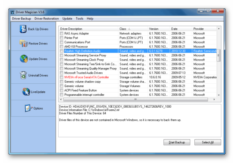Tick the Programmable interrupt controller checkbox
Viewport: 234px width, 163px height.
(62, 95)
